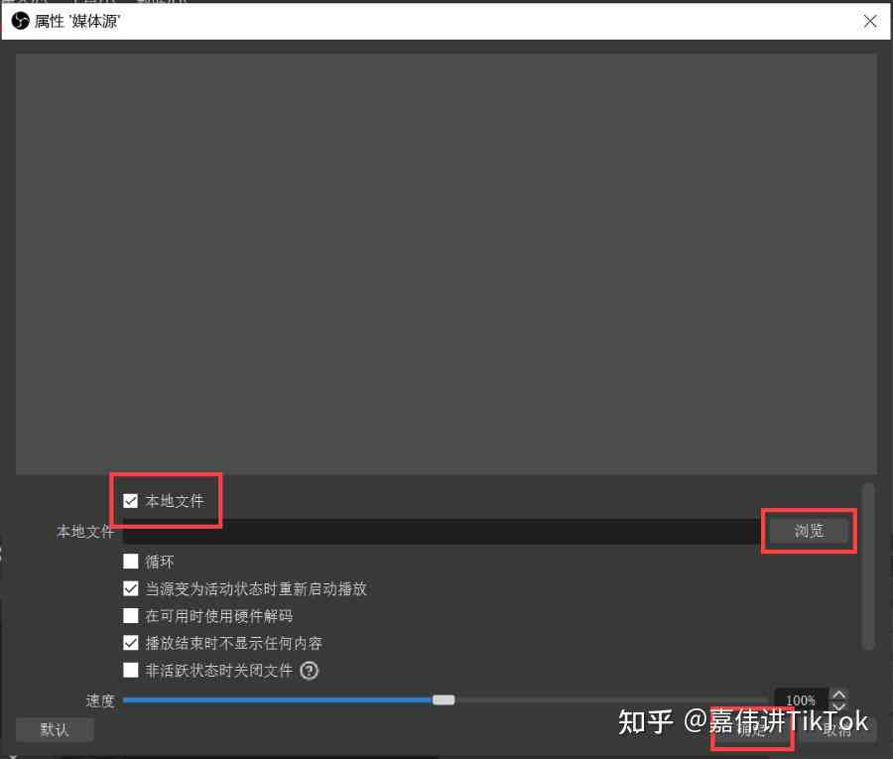The image size is (893, 759).
Task: Toggle the 本地文件 checkbox
Action: (x=130, y=501)
